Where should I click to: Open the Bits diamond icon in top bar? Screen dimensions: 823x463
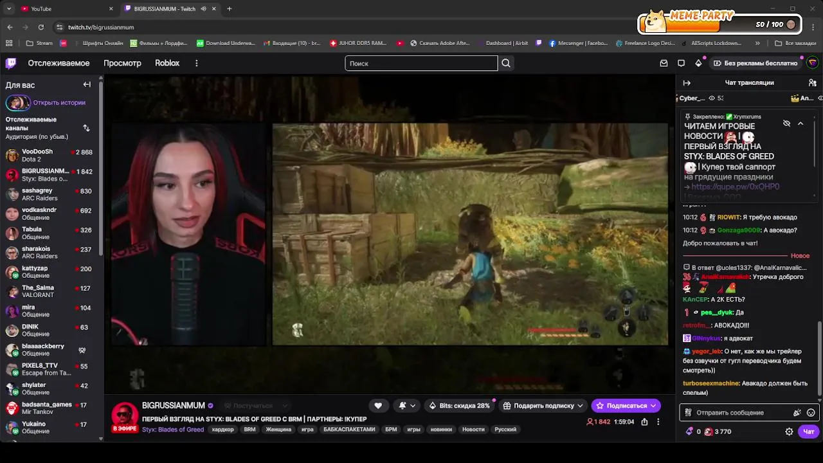click(698, 63)
